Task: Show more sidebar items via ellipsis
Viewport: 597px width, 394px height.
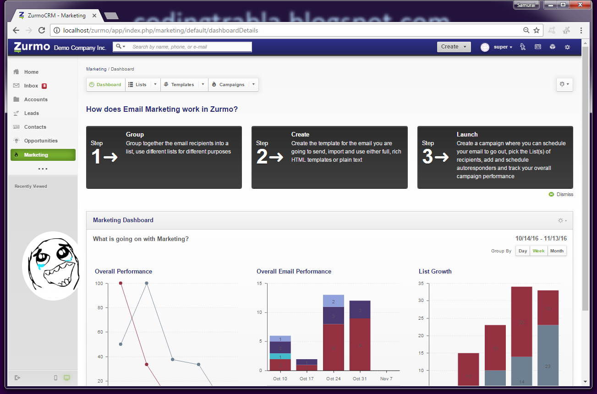Action: click(x=43, y=169)
